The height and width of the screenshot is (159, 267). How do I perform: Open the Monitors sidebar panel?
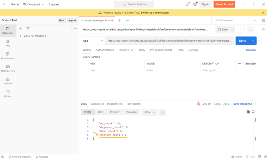[8, 81]
